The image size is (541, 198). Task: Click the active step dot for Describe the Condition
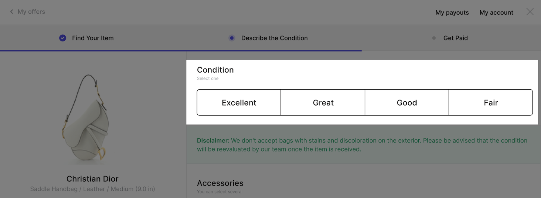point(232,38)
